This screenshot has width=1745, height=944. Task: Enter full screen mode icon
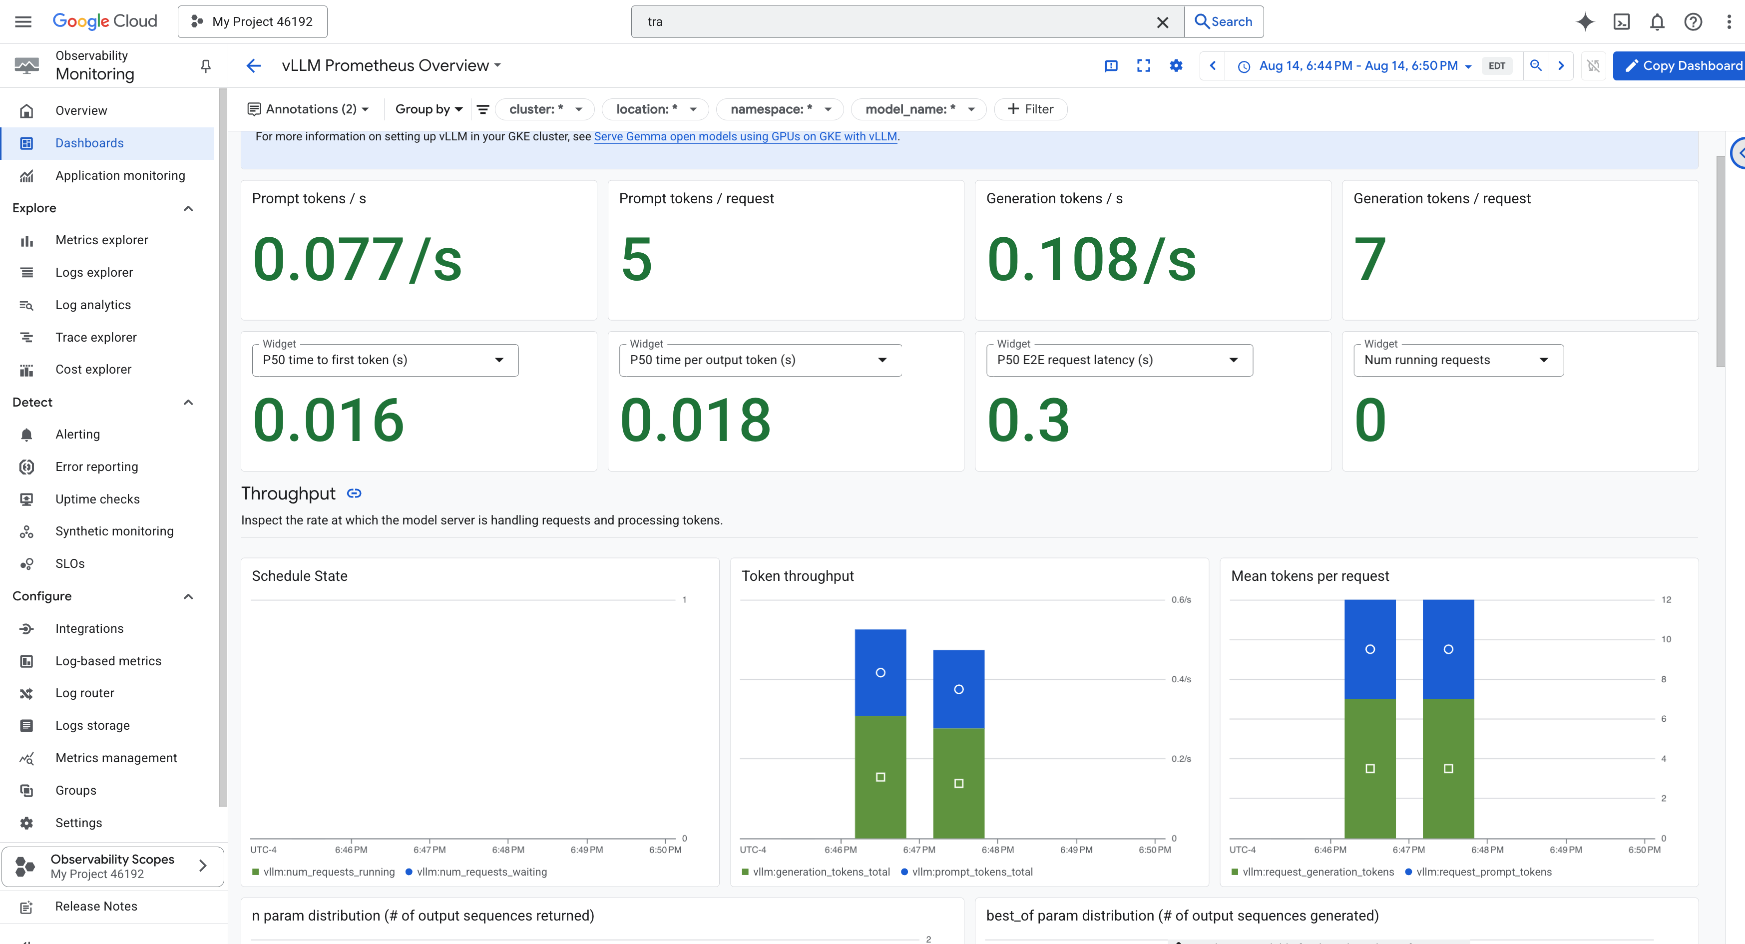coord(1144,66)
